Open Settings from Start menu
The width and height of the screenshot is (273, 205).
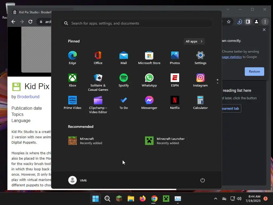(x=200, y=58)
